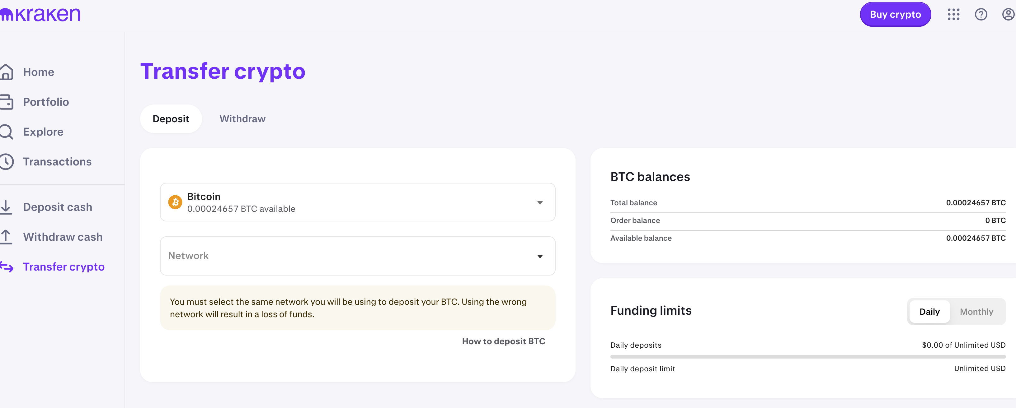Open the help question mark icon

(x=981, y=15)
